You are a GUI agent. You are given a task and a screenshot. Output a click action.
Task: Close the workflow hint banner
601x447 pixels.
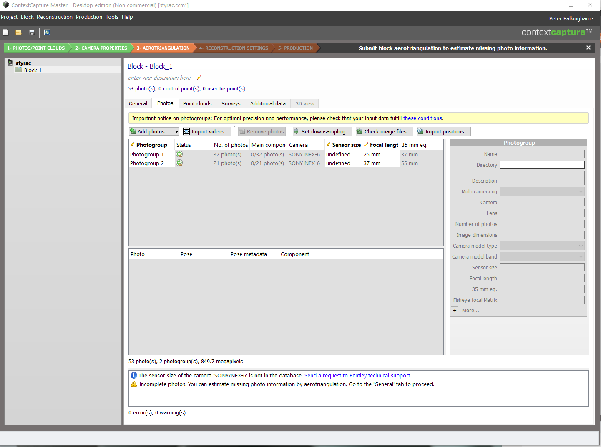(588, 48)
